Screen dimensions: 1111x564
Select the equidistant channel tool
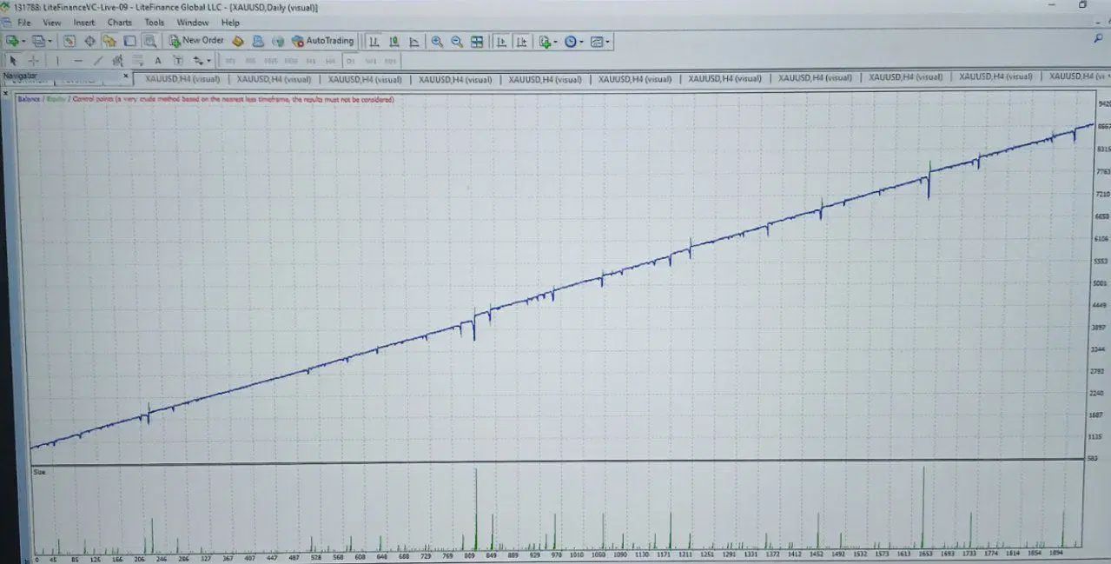point(118,61)
